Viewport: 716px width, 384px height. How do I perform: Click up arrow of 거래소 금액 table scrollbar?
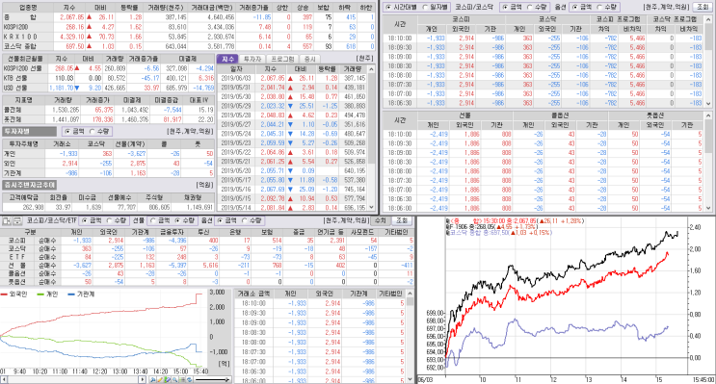(410, 294)
